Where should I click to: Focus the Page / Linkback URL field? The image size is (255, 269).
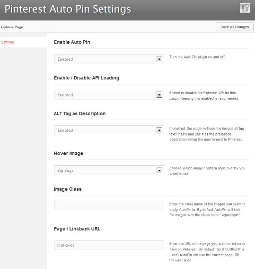coord(109,245)
